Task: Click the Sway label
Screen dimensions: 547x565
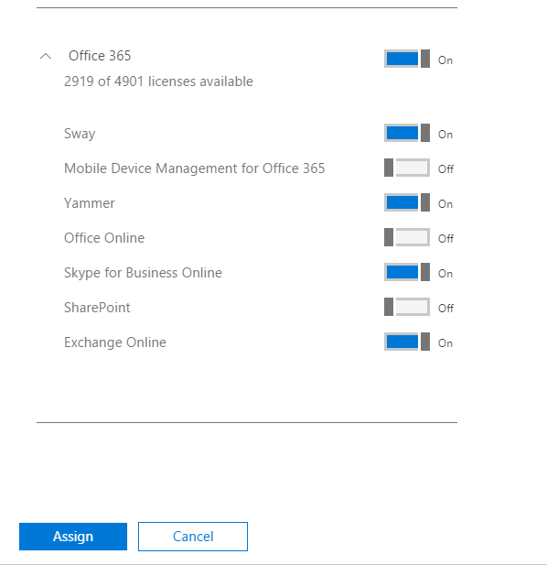Action: pyautogui.click(x=80, y=134)
